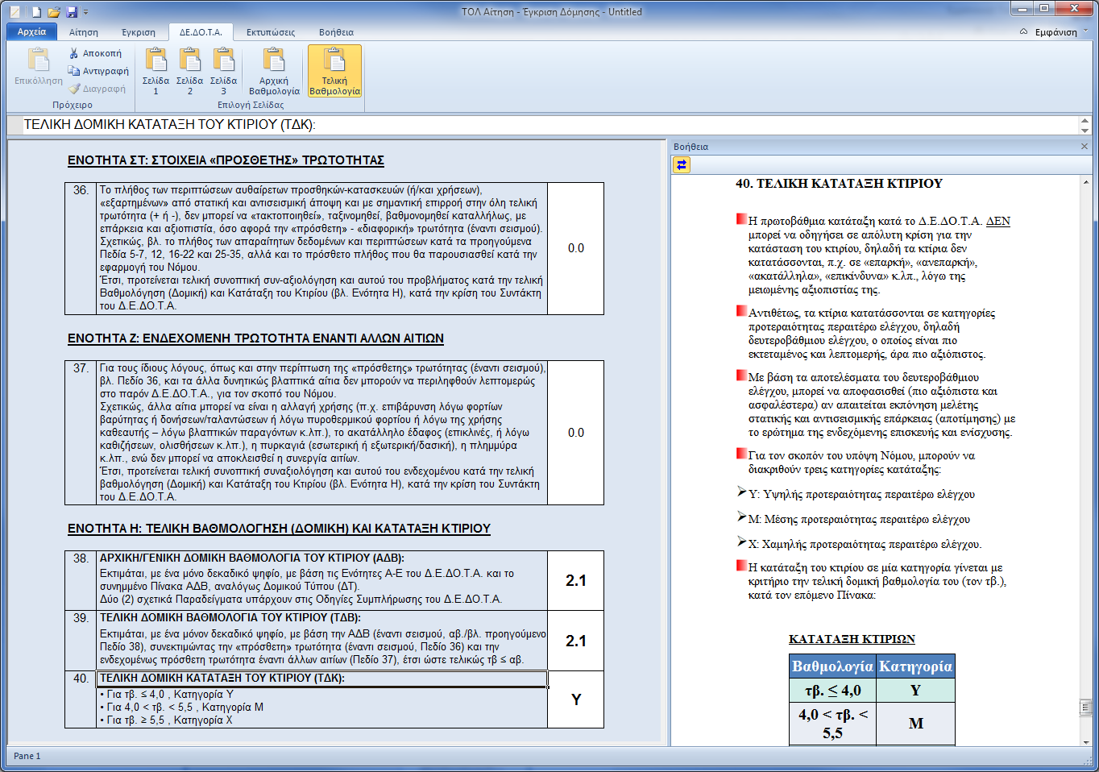Select row number 40.
1099x772 pixels.
coord(81,679)
